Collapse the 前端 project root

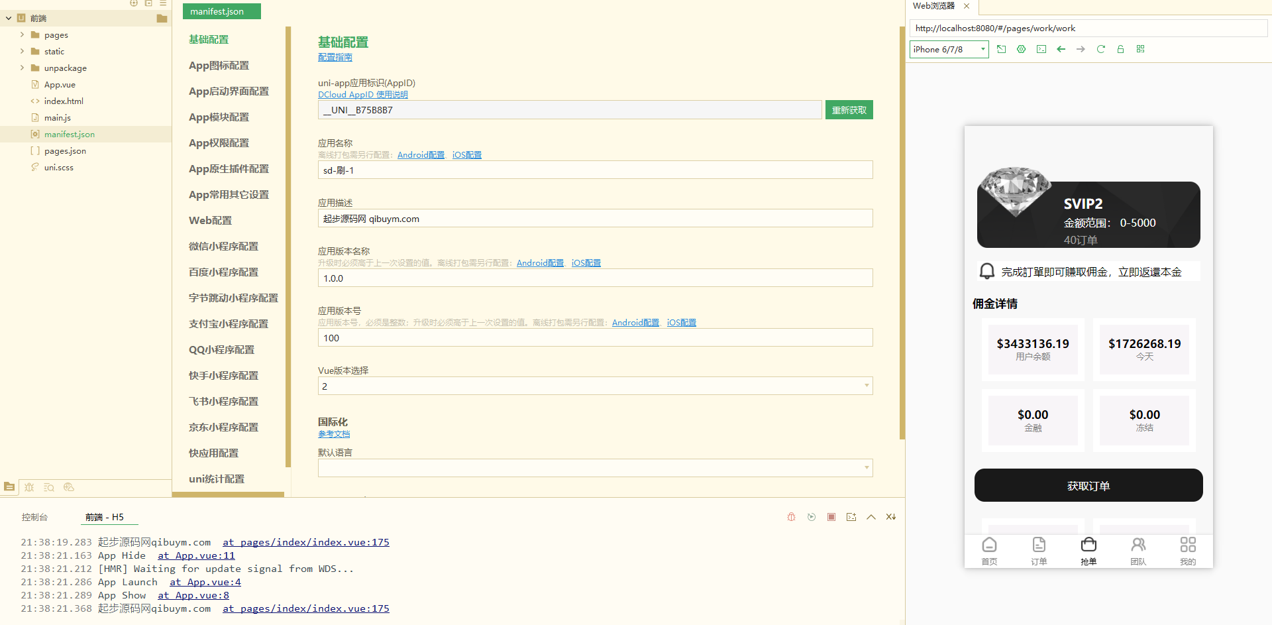(9, 18)
